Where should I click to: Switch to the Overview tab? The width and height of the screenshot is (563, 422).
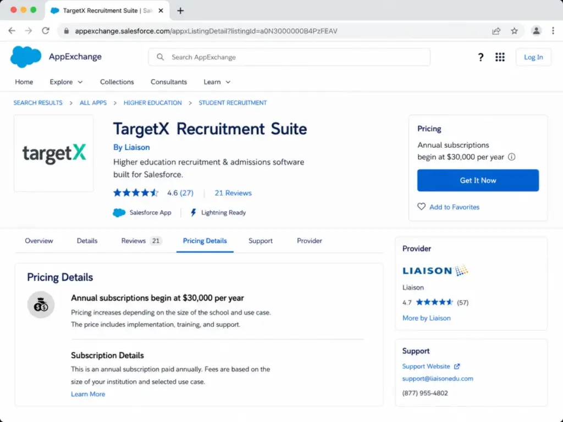(x=39, y=241)
